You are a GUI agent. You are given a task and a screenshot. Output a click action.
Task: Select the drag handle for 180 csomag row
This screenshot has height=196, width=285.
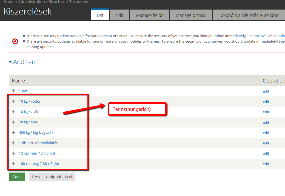13,164
